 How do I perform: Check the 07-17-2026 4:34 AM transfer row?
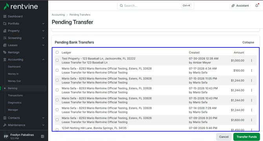57,70
